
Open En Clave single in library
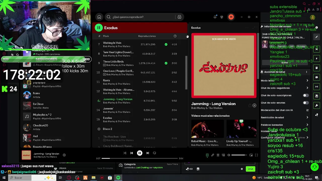click(55, 106)
